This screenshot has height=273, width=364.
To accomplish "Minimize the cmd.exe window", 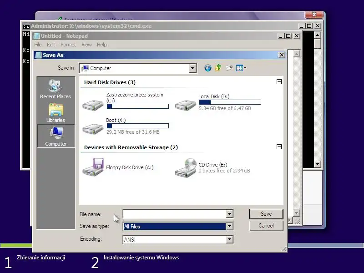I will point(301,26).
